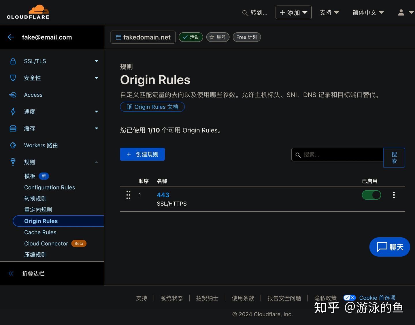Open the three-dot menu for rule 443

coord(394,195)
